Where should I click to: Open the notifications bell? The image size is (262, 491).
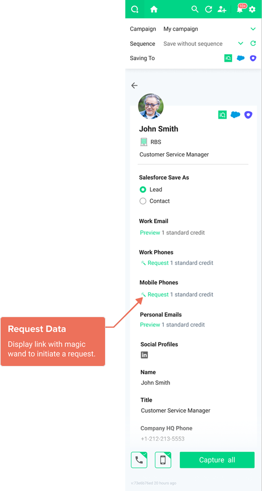[x=240, y=9]
